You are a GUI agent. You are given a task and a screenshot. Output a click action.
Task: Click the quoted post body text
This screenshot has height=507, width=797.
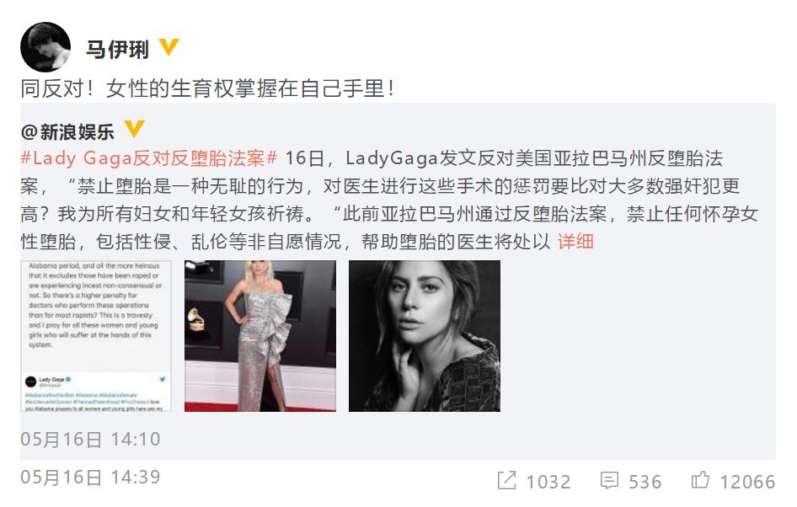click(x=389, y=200)
